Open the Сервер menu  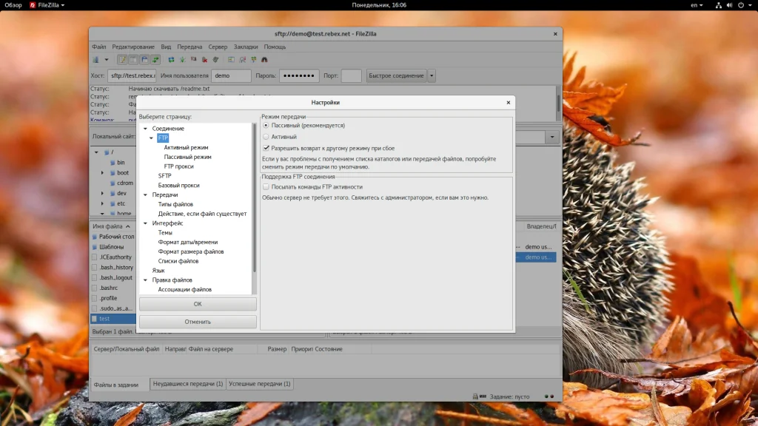coord(218,47)
